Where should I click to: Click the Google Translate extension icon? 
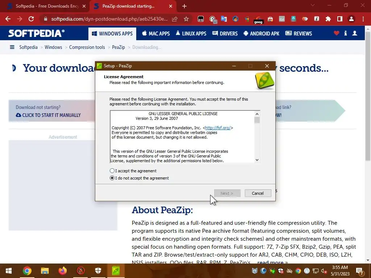224,19
